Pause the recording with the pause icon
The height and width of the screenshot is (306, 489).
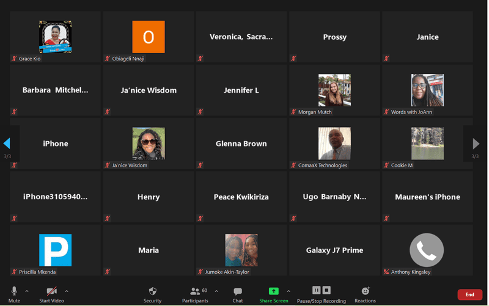pos(317,290)
